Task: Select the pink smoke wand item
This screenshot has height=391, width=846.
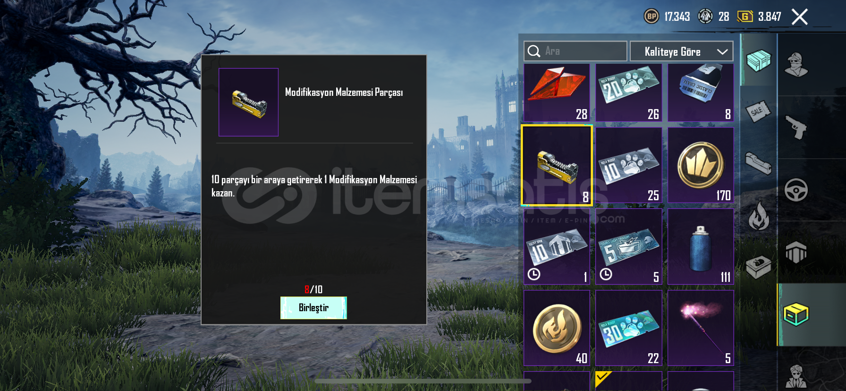Action: click(701, 328)
